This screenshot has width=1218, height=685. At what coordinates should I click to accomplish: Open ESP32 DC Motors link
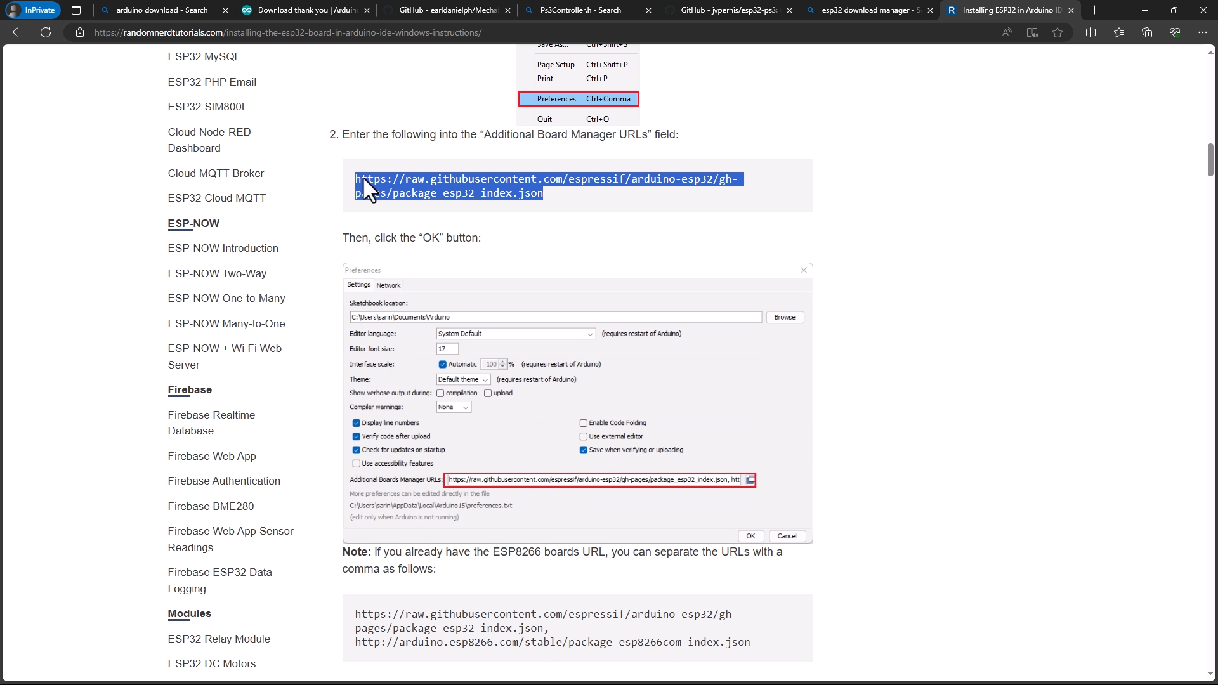[212, 663]
